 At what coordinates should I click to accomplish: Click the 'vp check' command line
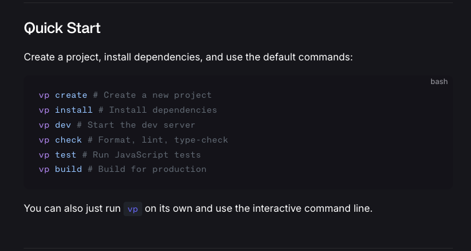pos(134,140)
